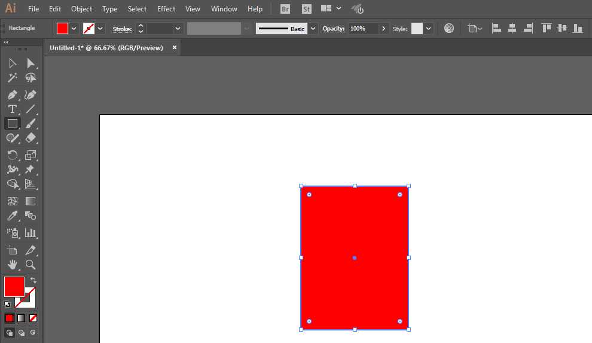Activate the Type tool
The image size is (592, 343).
pyautogui.click(x=13, y=109)
